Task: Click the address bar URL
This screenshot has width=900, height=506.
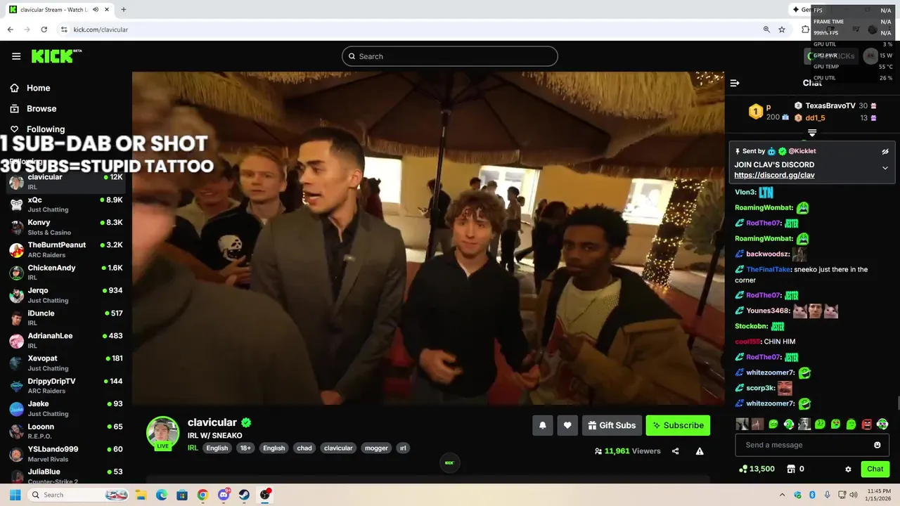Action: pos(101,30)
